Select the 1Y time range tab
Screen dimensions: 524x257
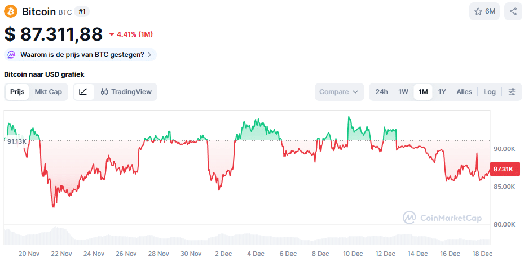click(442, 92)
